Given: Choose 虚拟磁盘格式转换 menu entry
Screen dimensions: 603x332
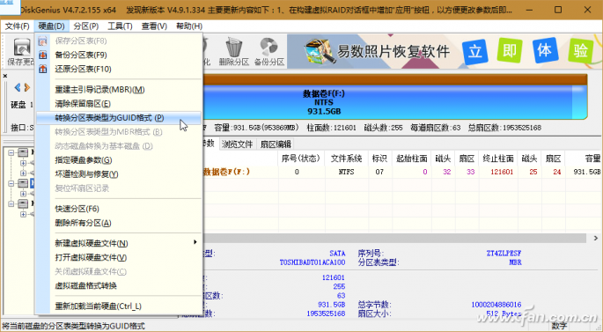Looking at the screenshot, I should (119, 286).
